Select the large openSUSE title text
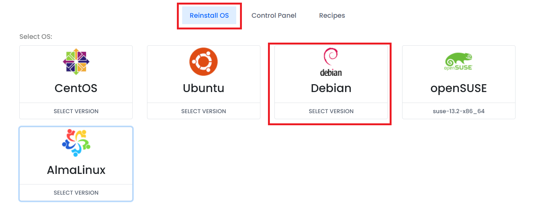Viewport: 545px width, 212px height. click(458, 89)
